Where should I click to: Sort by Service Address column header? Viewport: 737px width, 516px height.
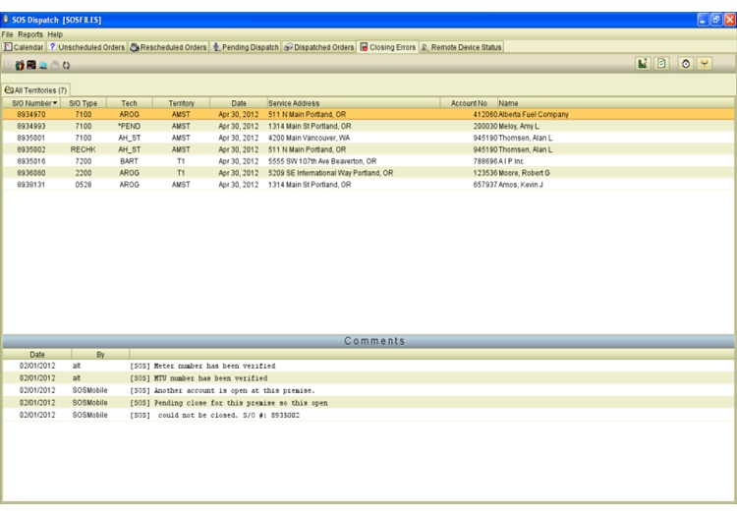coord(354,103)
